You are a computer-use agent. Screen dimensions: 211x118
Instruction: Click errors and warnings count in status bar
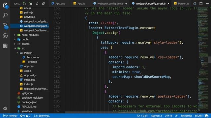coord(25,116)
